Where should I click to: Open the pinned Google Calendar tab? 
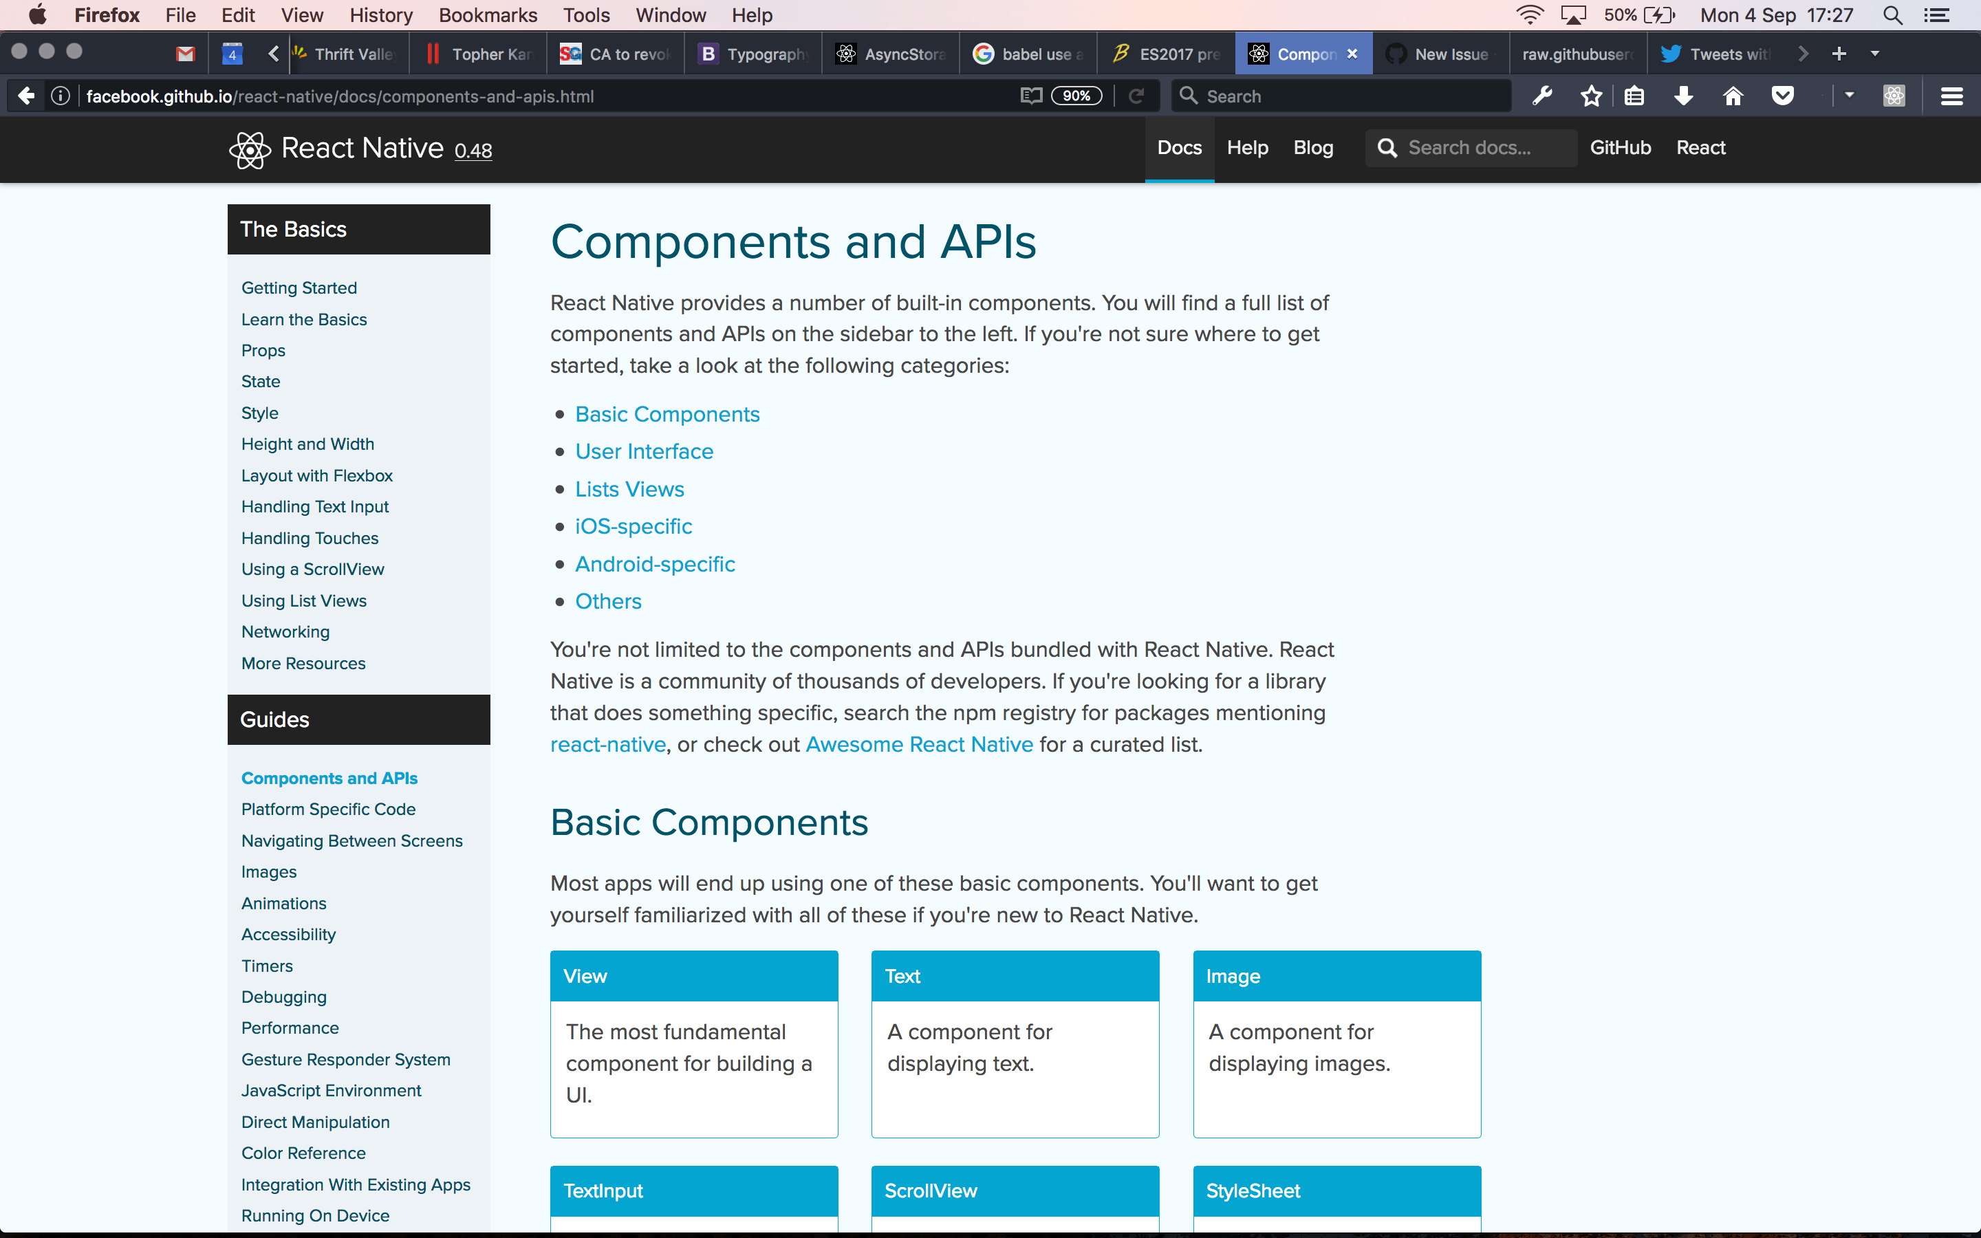point(232,54)
